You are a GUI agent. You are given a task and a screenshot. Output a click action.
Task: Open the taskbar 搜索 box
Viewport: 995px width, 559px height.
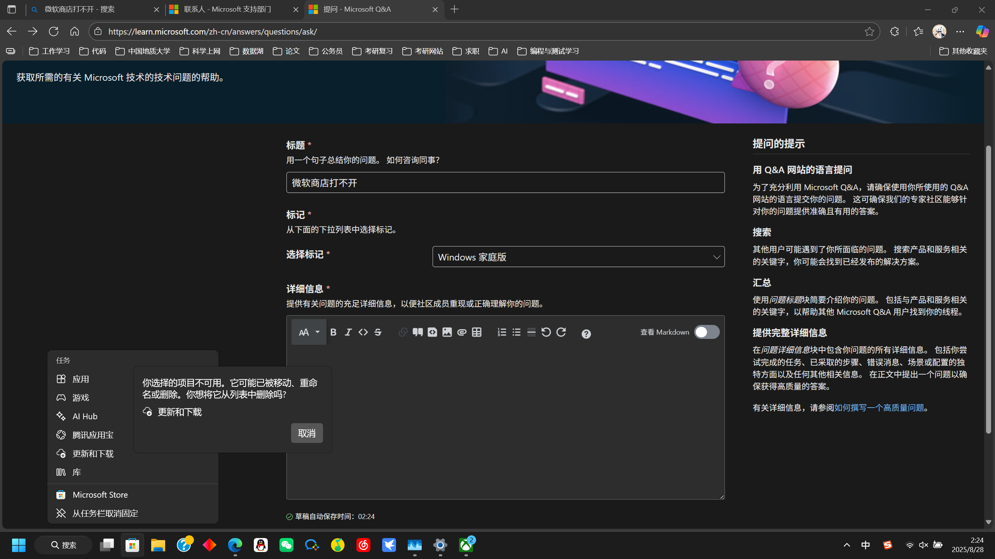(63, 545)
